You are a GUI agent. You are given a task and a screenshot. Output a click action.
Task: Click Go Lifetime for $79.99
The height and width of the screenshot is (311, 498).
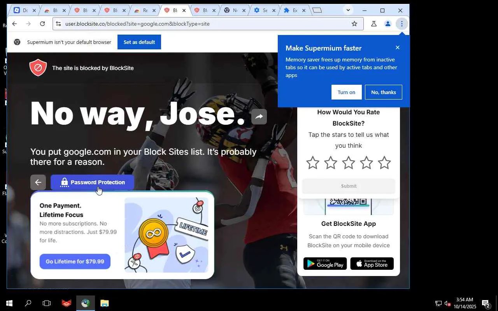point(75,262)
